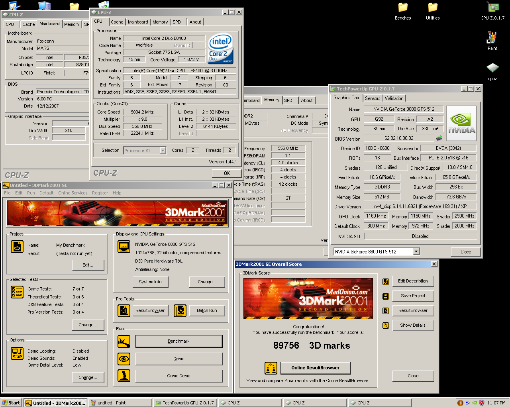510x408 pixels.
Task: Open the Help menu in 3DMark2001
Action: tap(117, 193)
